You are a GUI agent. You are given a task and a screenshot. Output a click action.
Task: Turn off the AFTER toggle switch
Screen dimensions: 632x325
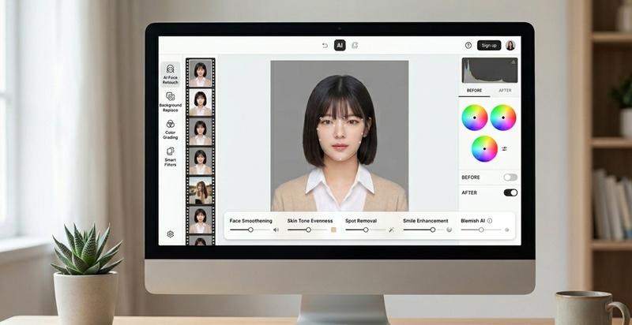coord(510,192)
